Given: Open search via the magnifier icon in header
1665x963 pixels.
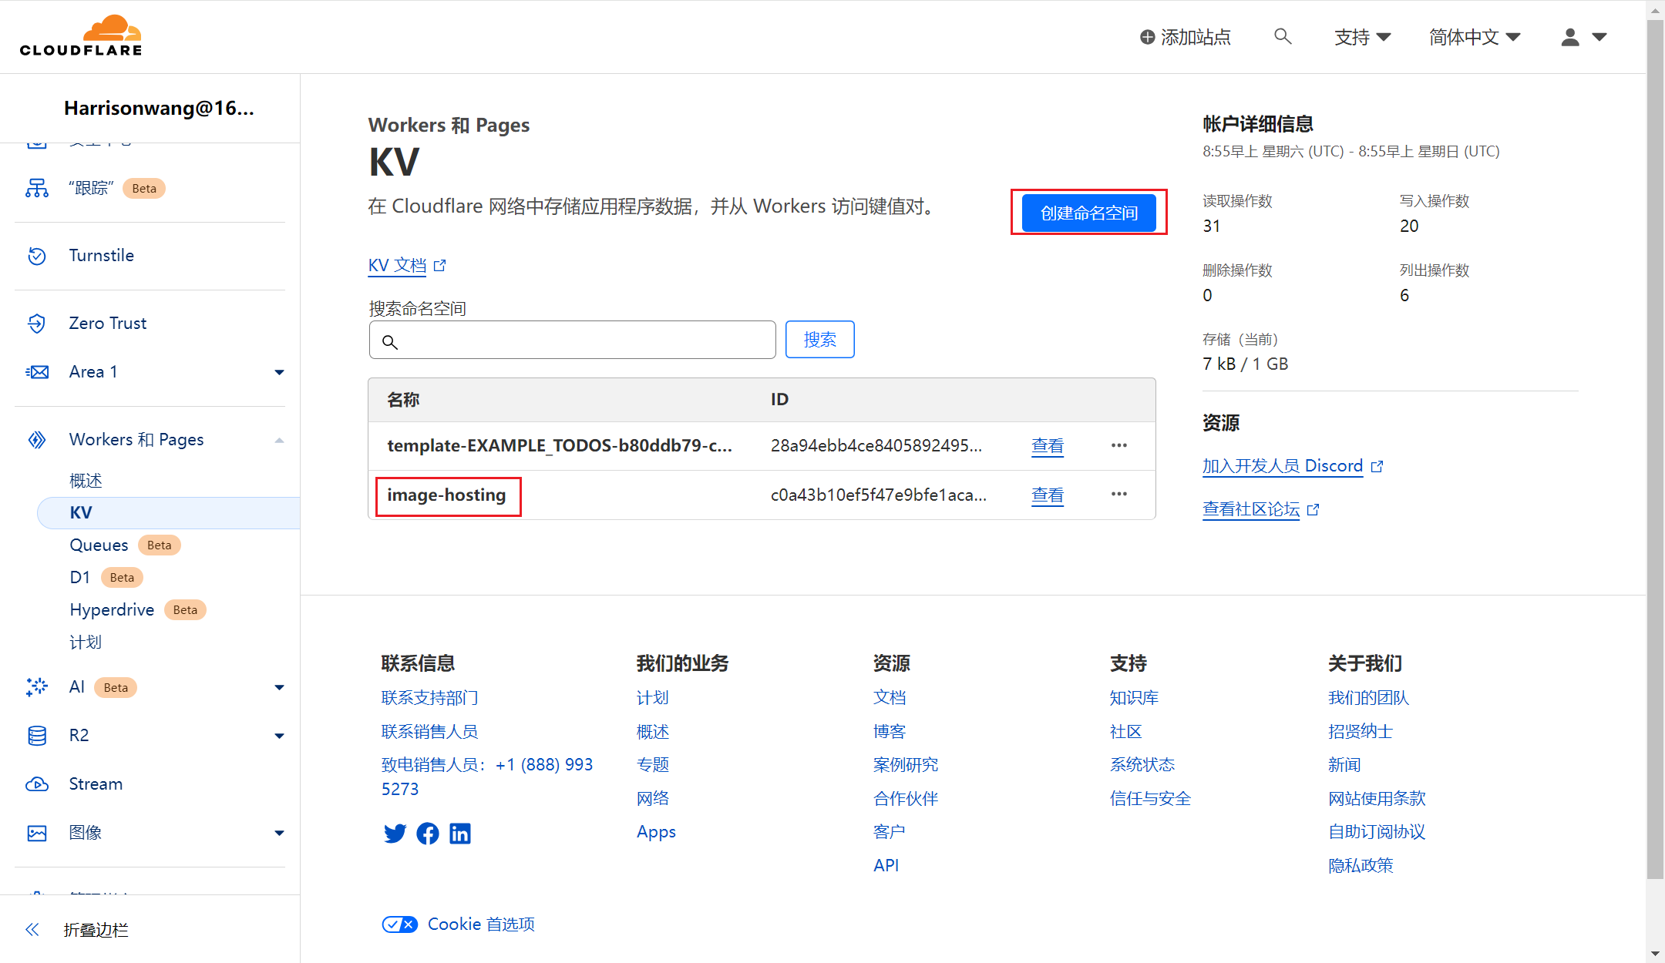Looking at the screenshot, I should click(1282, 36).
